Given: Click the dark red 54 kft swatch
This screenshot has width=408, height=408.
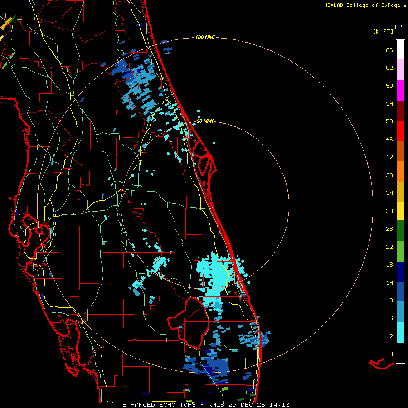Looking at the screenshot, I should click(400, 111).
